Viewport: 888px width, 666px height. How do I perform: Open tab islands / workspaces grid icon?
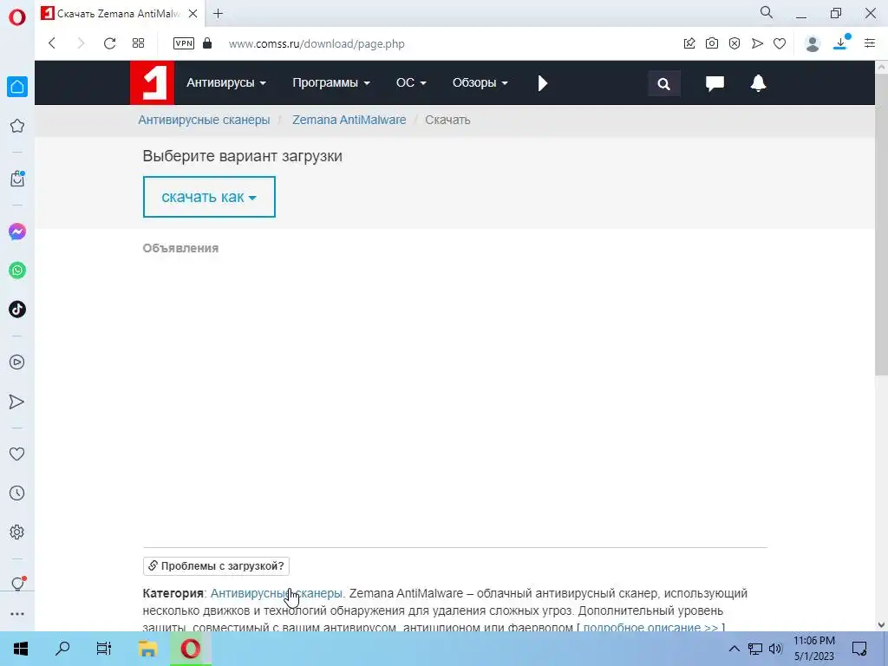pos(138,43)
